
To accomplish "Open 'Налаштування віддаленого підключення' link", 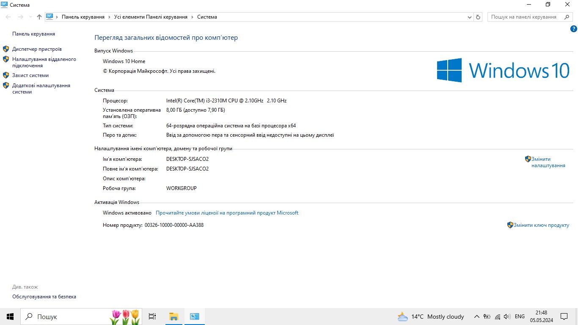I will 44,63.
